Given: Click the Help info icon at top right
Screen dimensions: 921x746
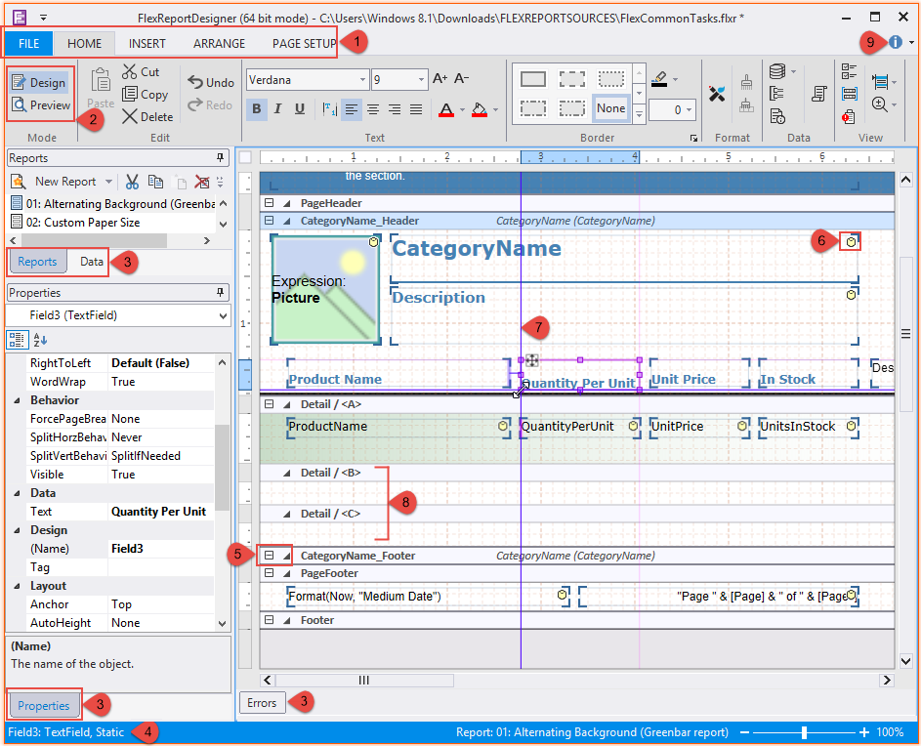Looking at the screenshot, I should [896, 42].
